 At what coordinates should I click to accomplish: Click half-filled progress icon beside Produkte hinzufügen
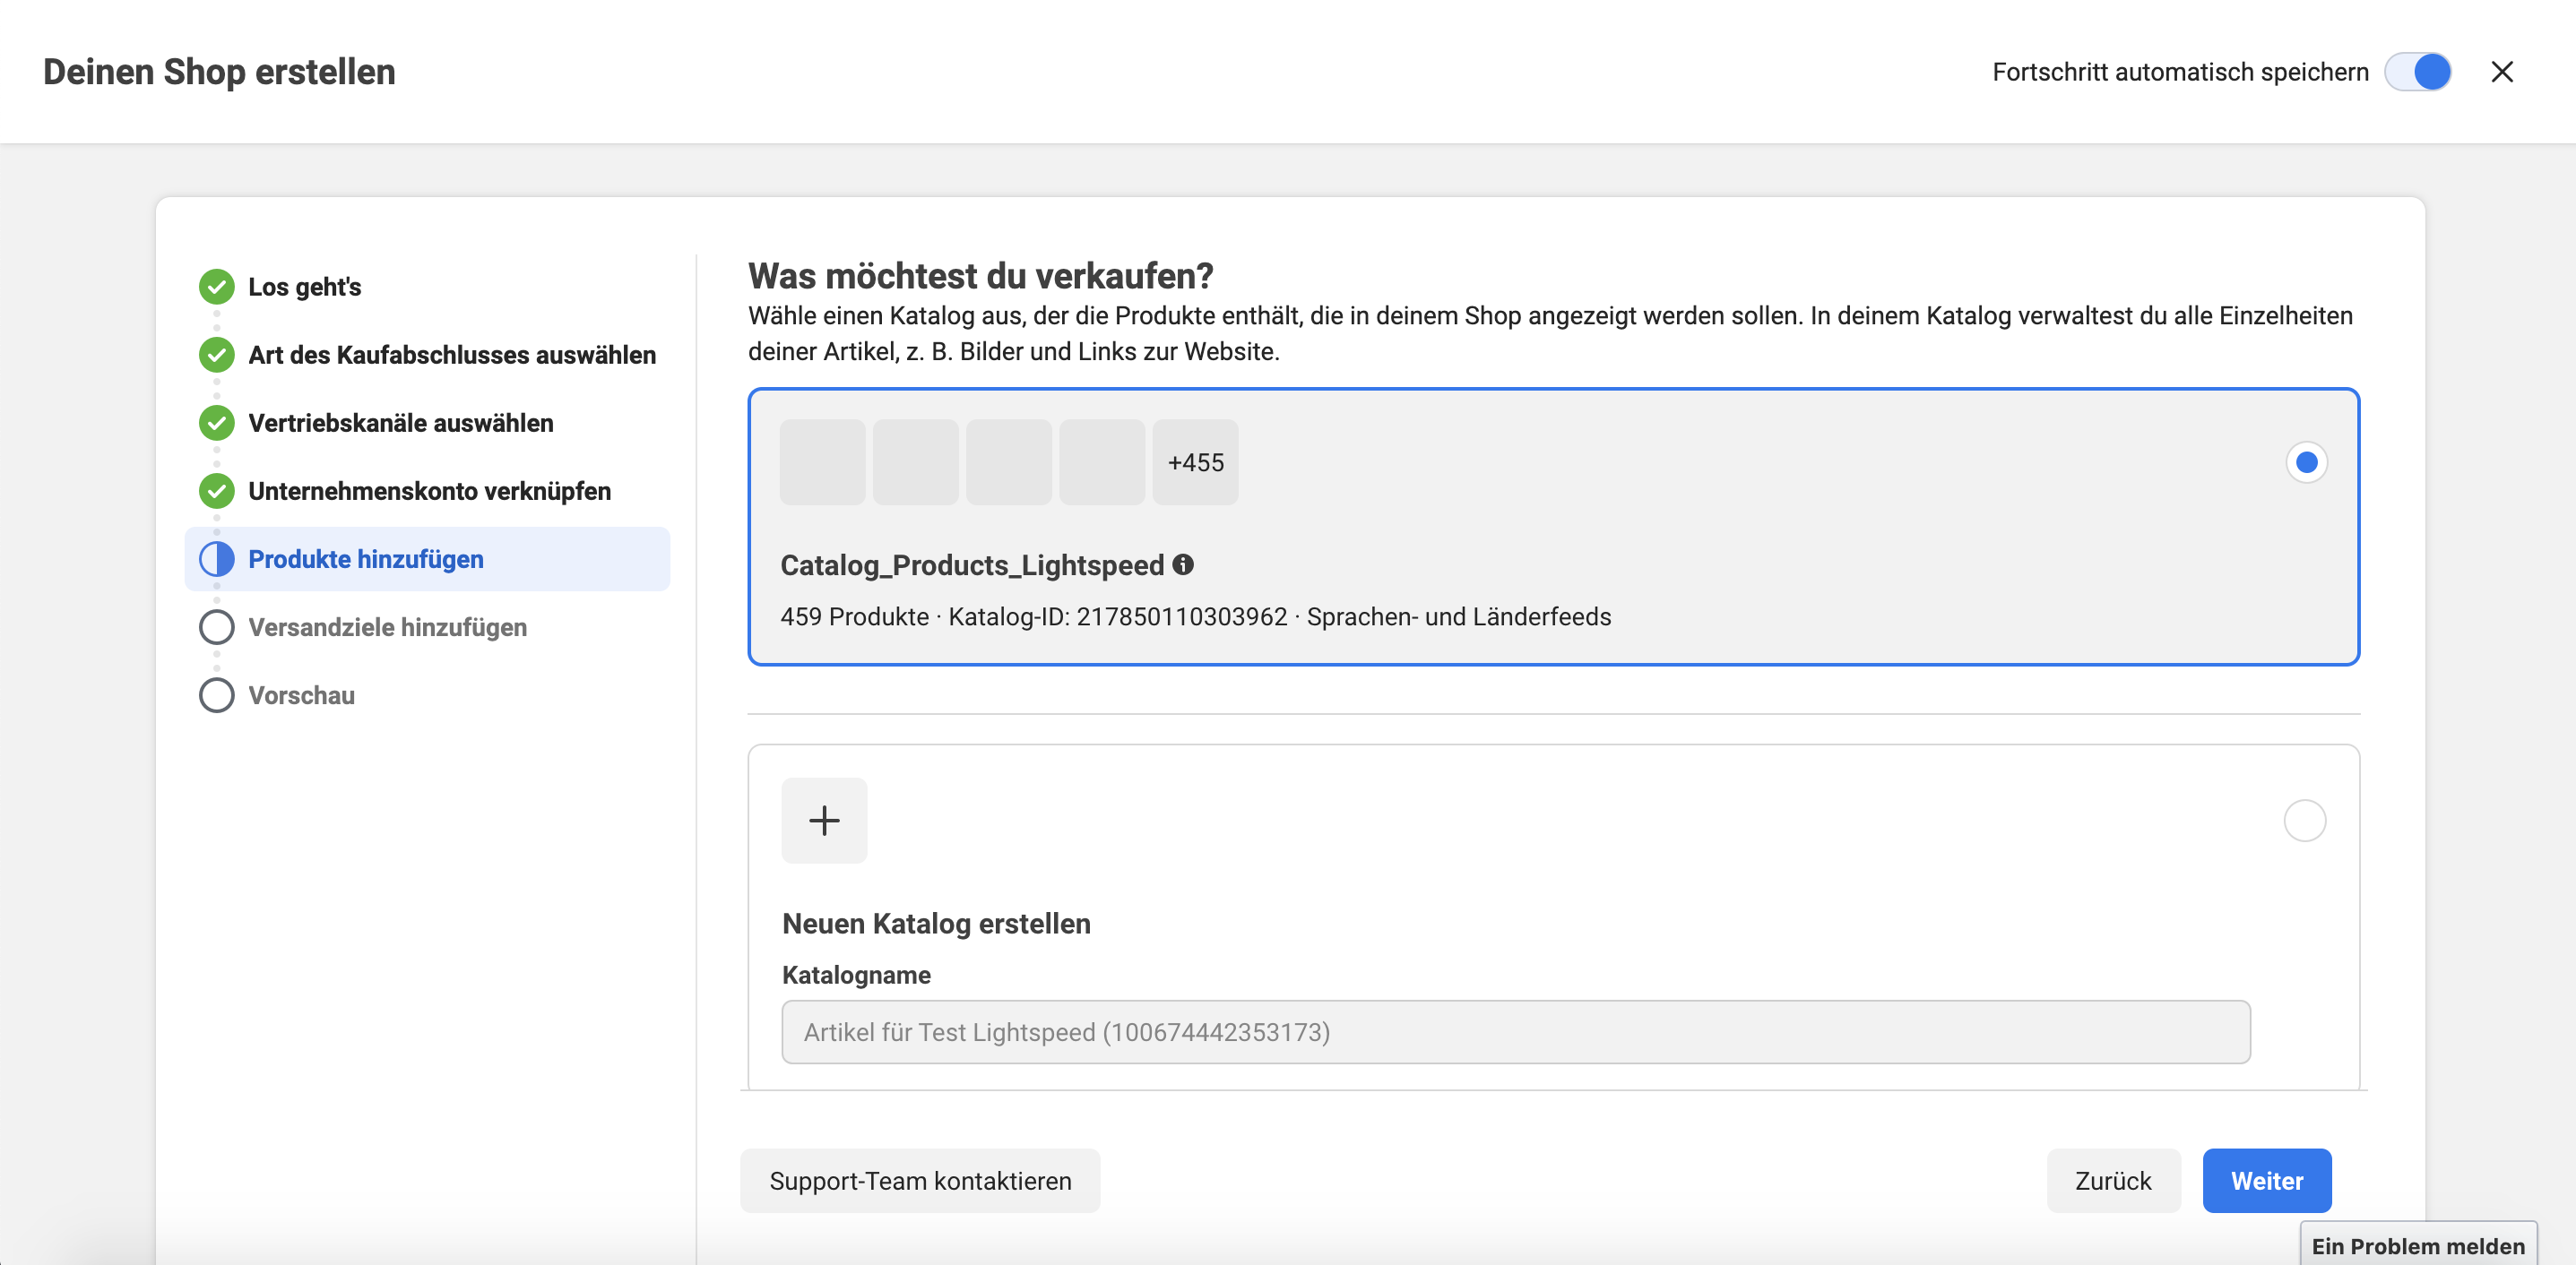pyautogui.click(x=216, y=558)
